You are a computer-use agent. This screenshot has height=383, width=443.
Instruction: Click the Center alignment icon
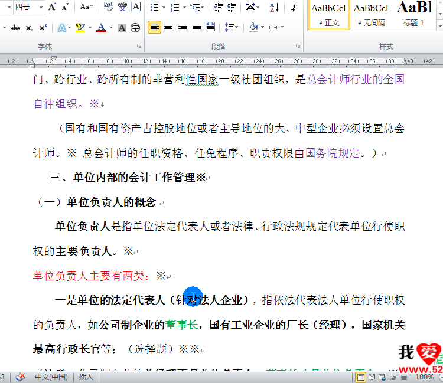click(168, 27)
